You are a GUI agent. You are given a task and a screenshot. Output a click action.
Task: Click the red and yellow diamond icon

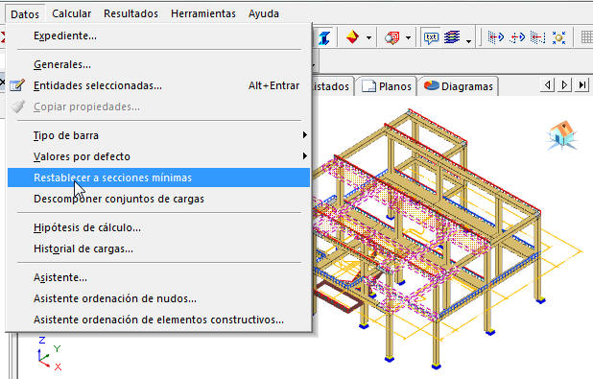coord(352,37)
